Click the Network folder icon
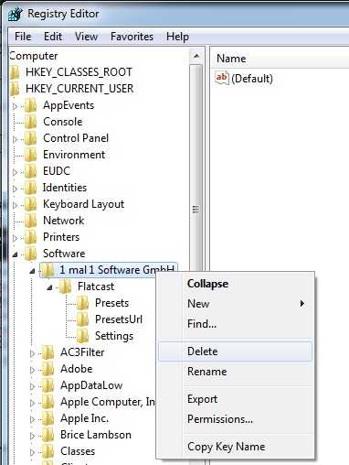 coord(31,221)
